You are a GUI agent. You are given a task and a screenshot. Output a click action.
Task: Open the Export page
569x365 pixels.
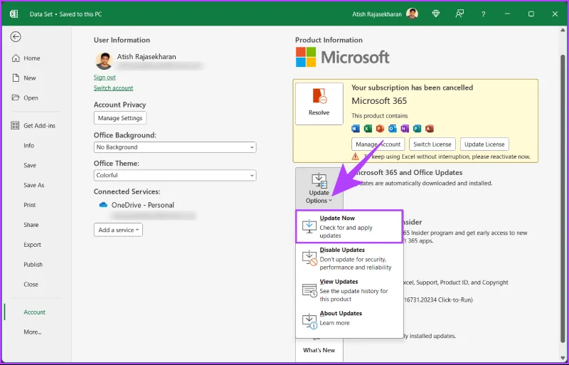tap(32, 245)
